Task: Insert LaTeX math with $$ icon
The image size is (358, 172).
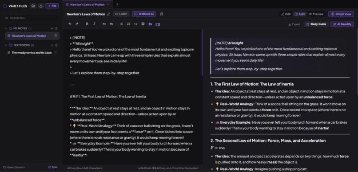Action: click(x=150, y=24)
